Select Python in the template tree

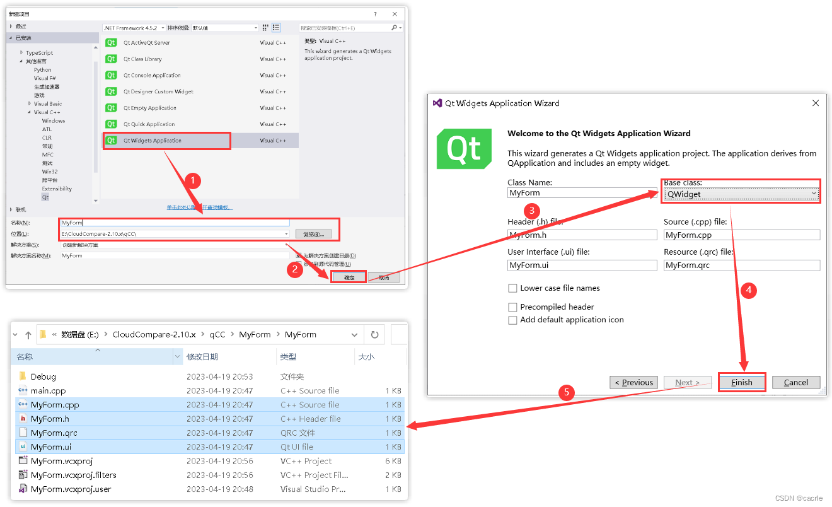tap(43, 70)
